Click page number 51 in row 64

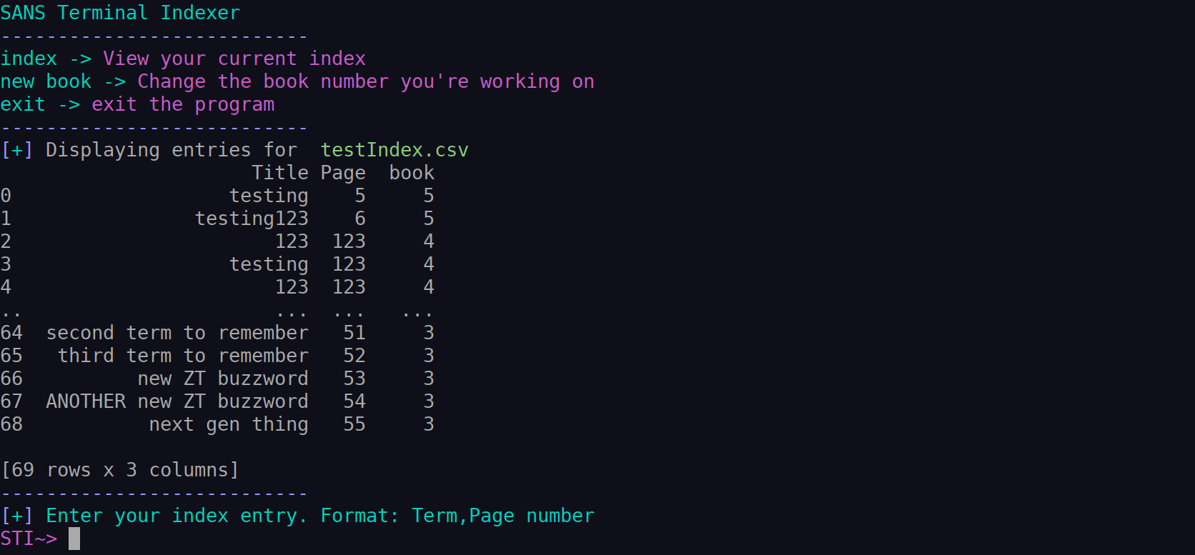point(354,333)
